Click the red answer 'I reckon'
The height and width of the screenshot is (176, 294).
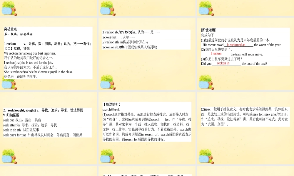click(216, 53)
